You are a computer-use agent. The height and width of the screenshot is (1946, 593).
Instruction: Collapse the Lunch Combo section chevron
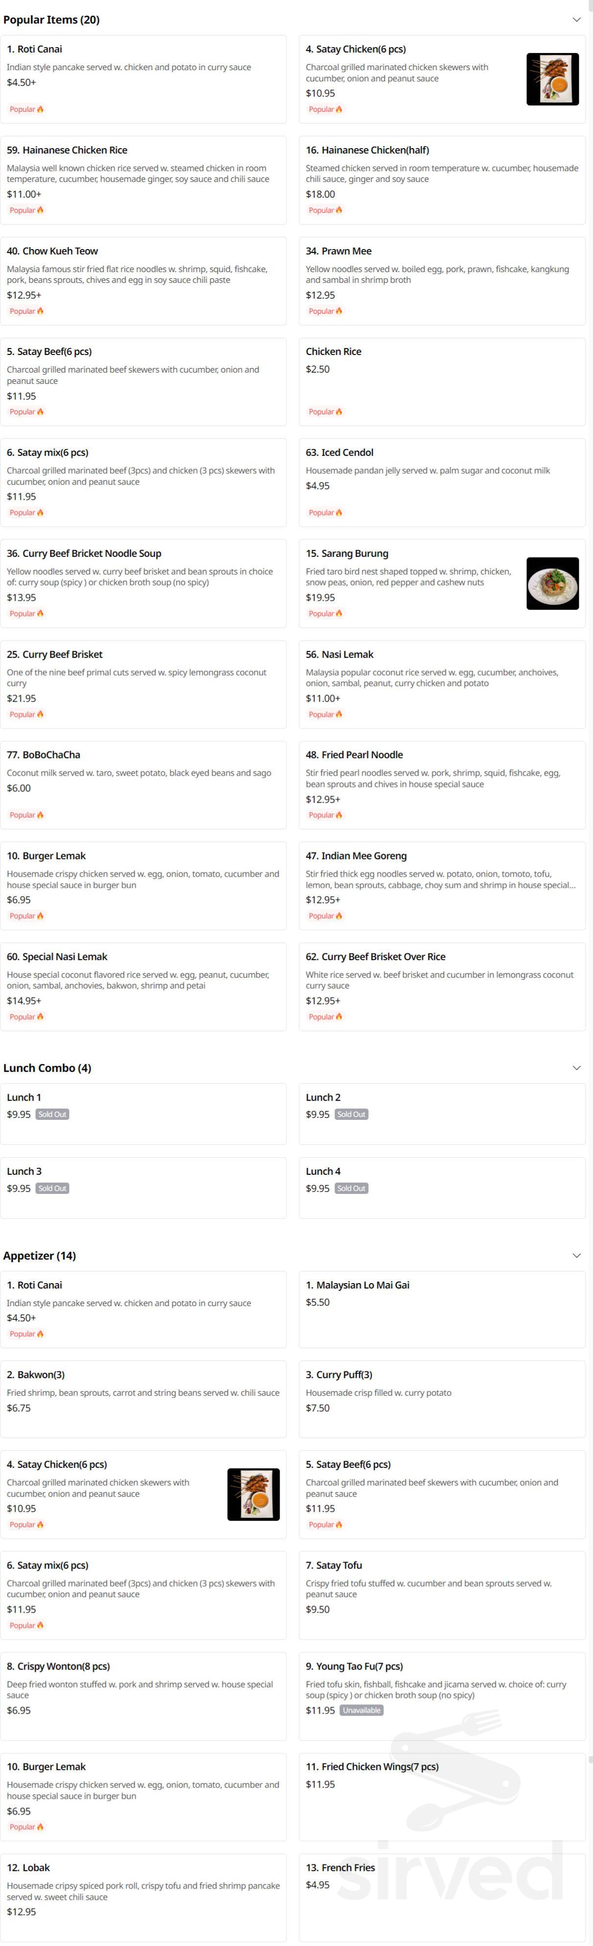coord(576,1067)
